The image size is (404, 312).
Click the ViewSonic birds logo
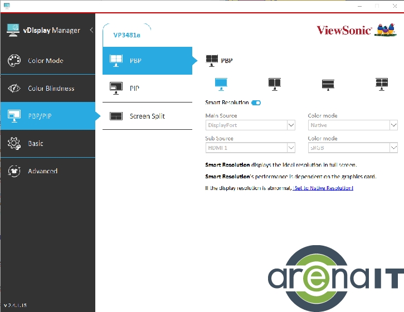[386, 30]
